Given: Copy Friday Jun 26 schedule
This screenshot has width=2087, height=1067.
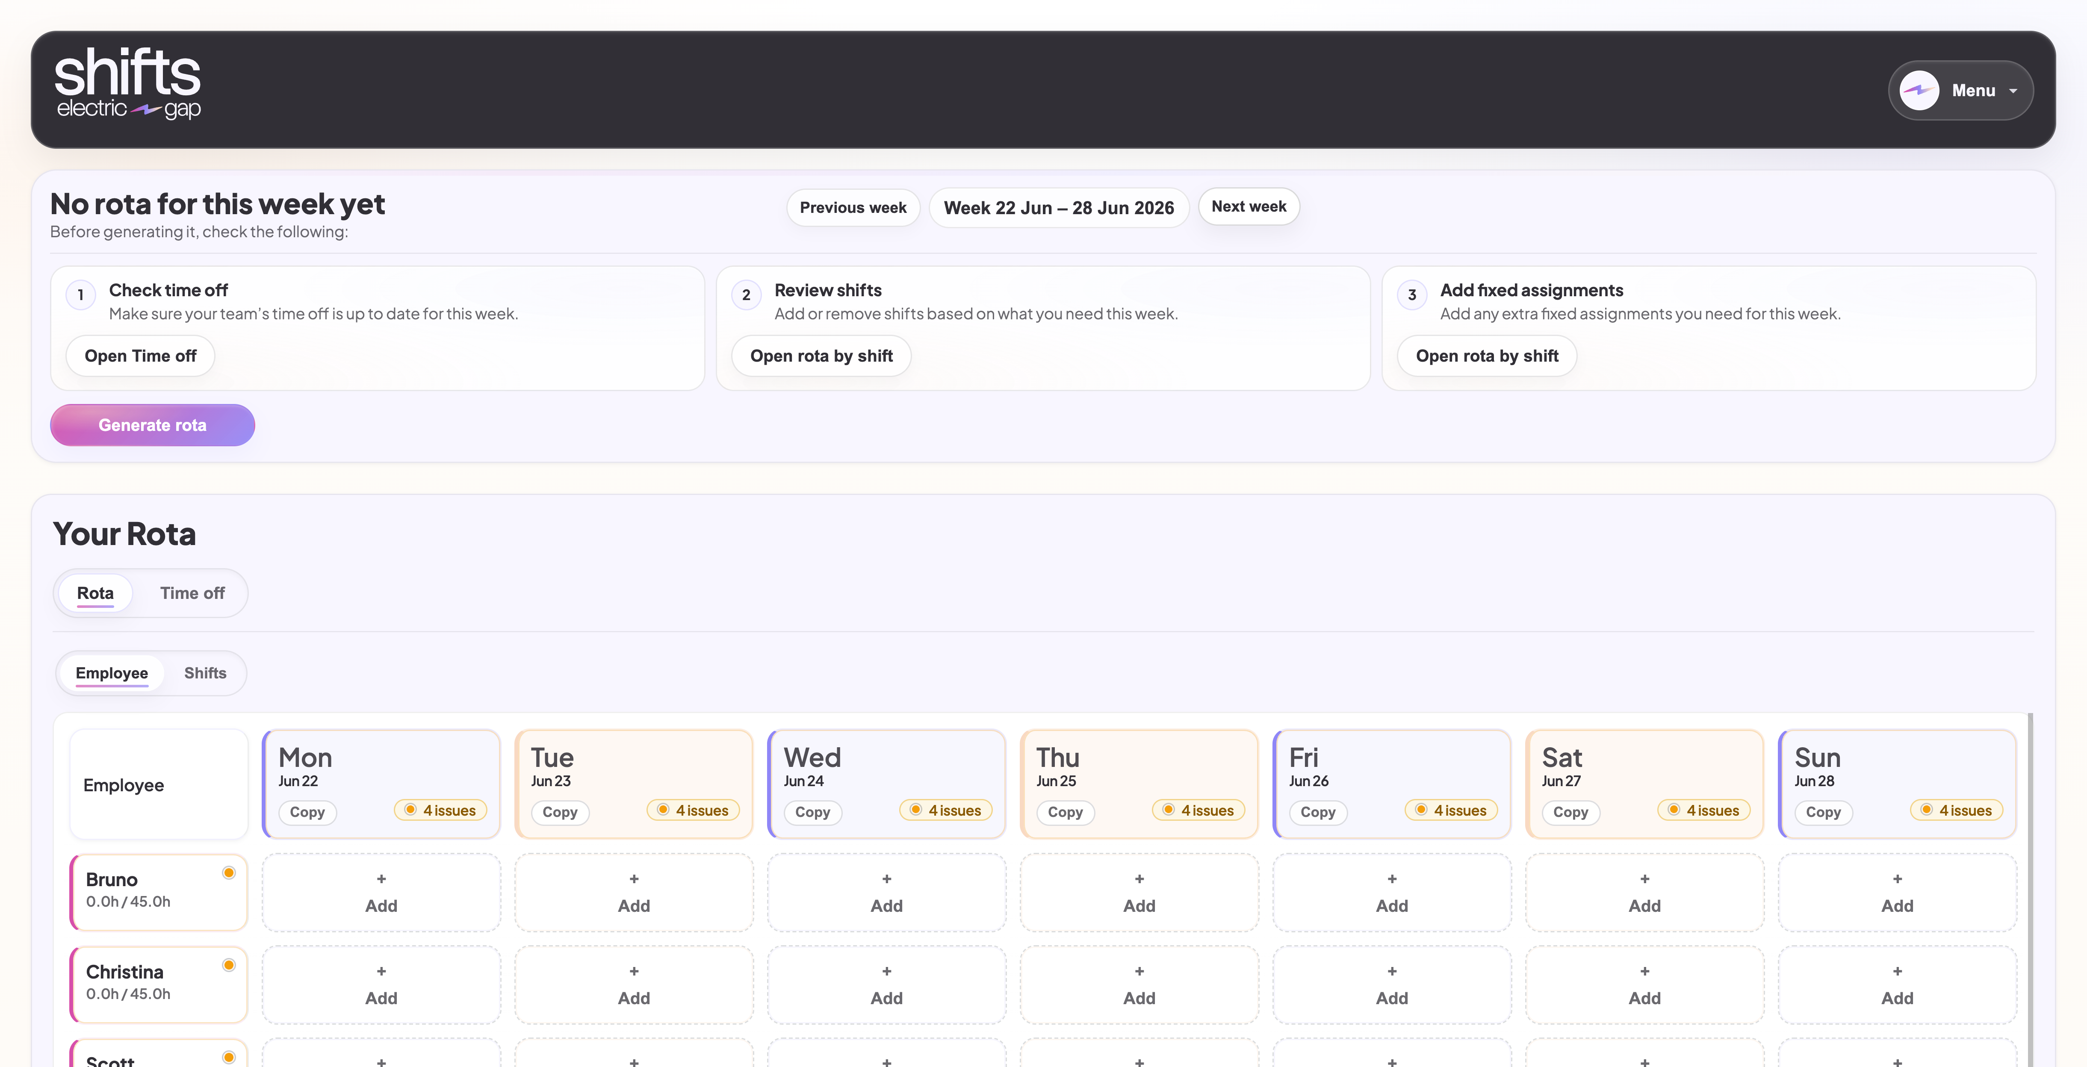Looking at the screenshot, I should [1318, 812].
